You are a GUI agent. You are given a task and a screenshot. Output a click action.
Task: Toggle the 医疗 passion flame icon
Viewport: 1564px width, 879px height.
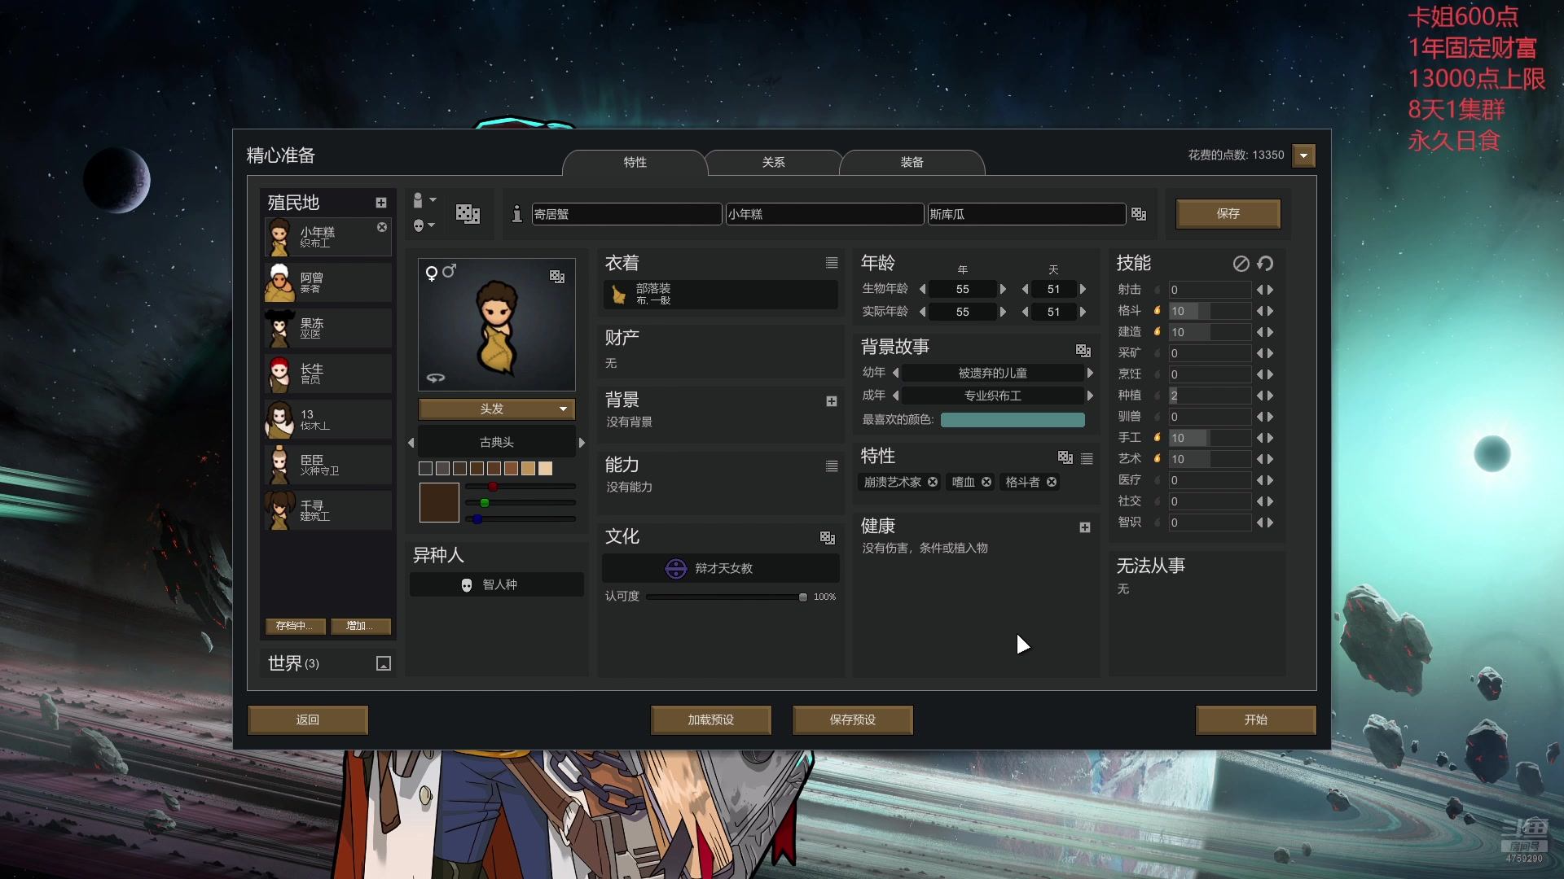click(x=1157, y=479)
